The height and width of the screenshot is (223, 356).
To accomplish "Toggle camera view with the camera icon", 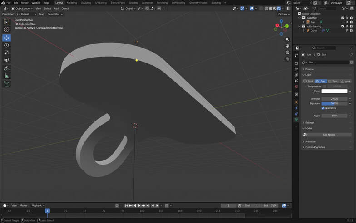I will pyautogui.click(x=287, y=52).
